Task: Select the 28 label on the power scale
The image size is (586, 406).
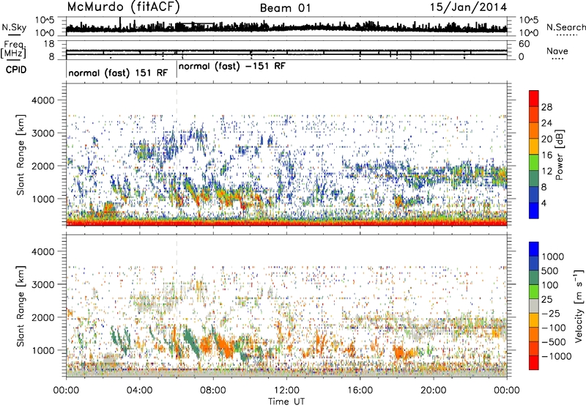Action: [546, 107]
